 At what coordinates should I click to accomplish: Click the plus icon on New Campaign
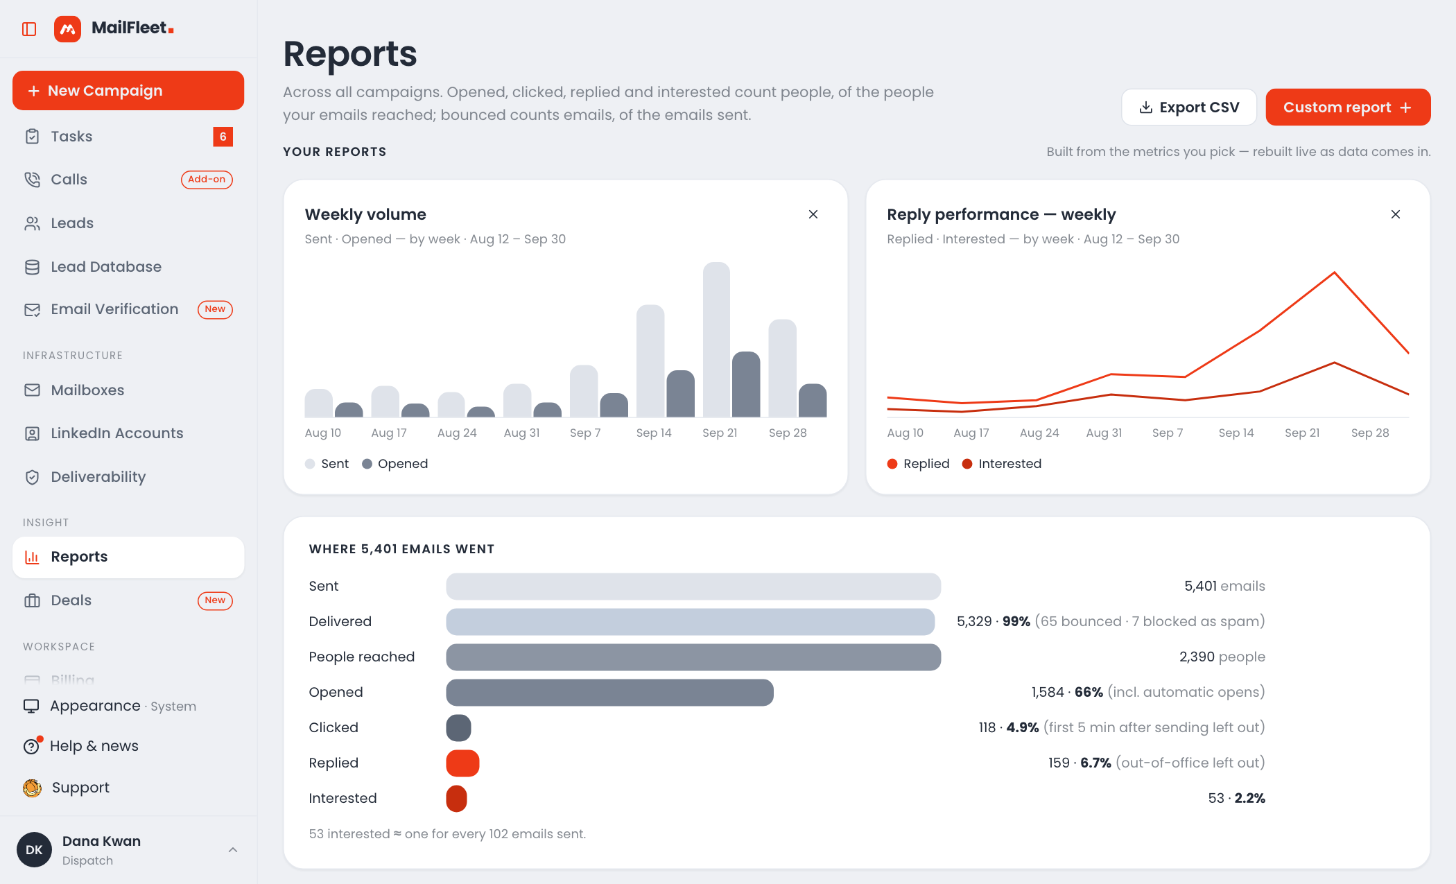(x=33, y=91)
